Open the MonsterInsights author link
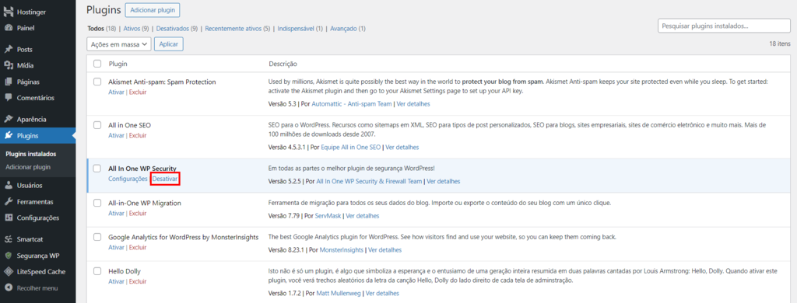 342,249
